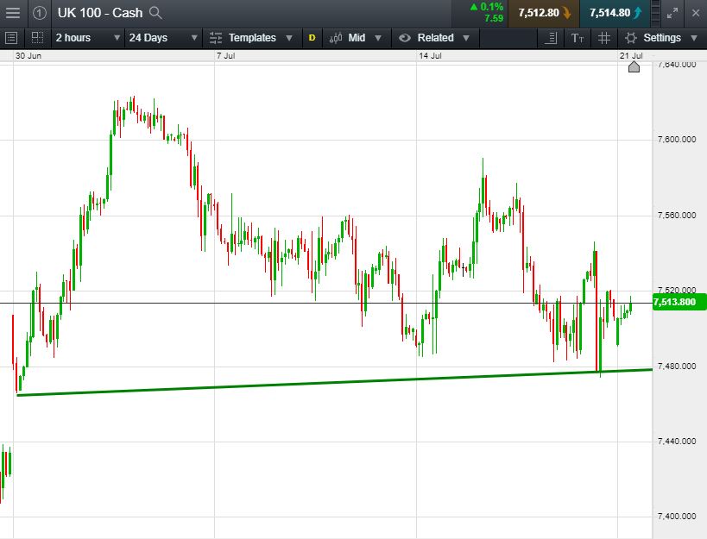Open the hamburger main menu
This screenshot has width=707, height=539.
click(13, 12)
